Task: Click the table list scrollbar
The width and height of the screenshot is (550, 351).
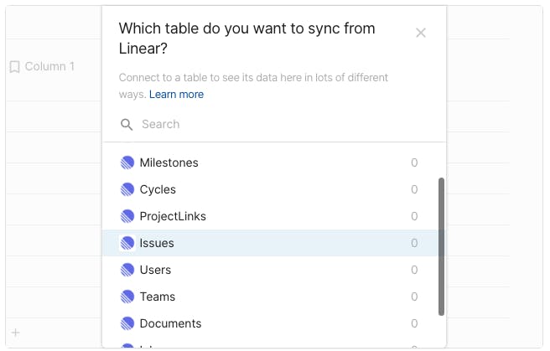Action: click(442, 246)
